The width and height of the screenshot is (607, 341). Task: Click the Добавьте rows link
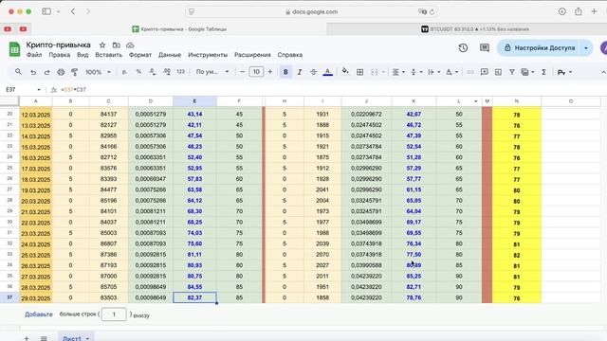(39, 314)
